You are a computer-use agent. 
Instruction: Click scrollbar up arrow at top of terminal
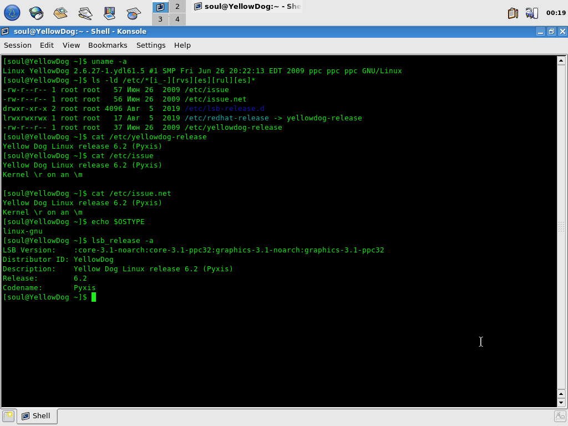coord(561,60)
